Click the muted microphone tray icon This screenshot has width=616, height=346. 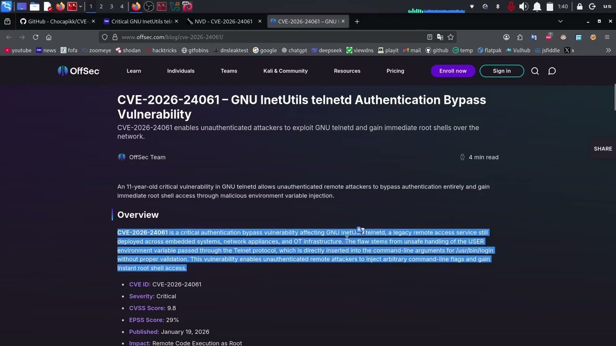[x=511, y=6]
